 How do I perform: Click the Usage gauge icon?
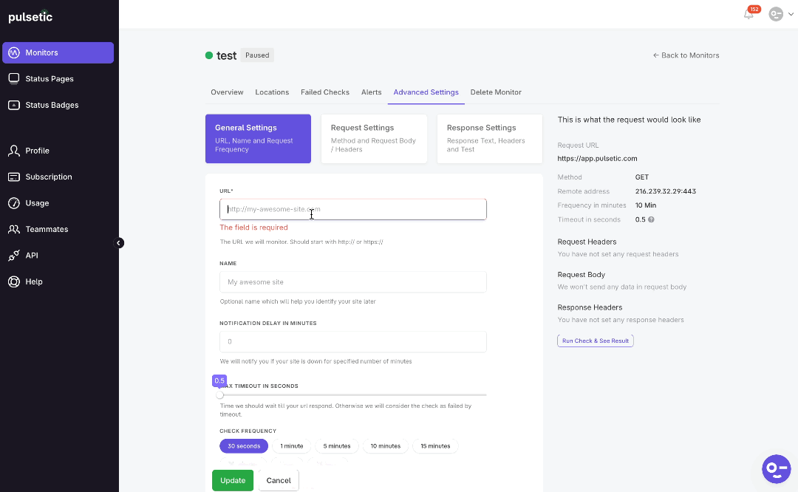pyautogui.click(x=14, y=203)
